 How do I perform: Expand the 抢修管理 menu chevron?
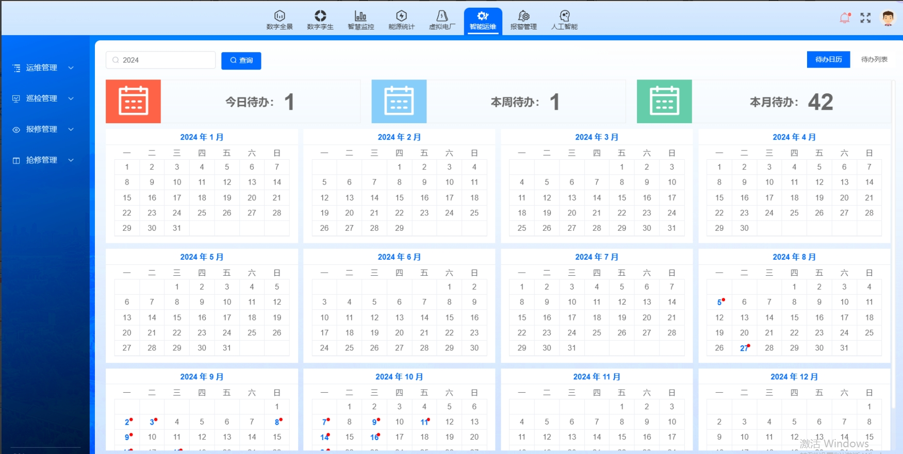coord(71,160)
